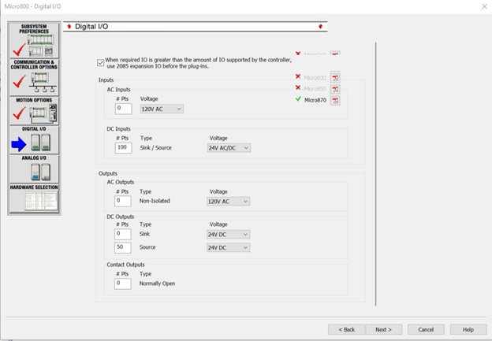Select the Micro870 controller entry
The image size is (492, 341).
click(x=315, y=100)
